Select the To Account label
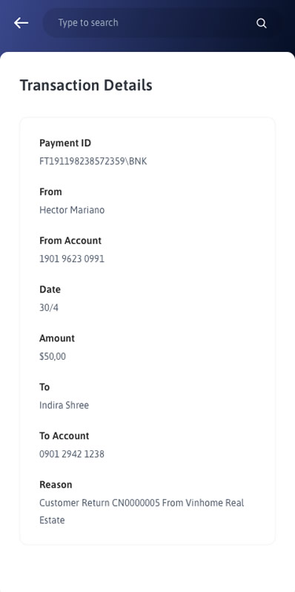The height and width of the screenshot is (592, 295). pyautogui.click(x=64, y=435)
